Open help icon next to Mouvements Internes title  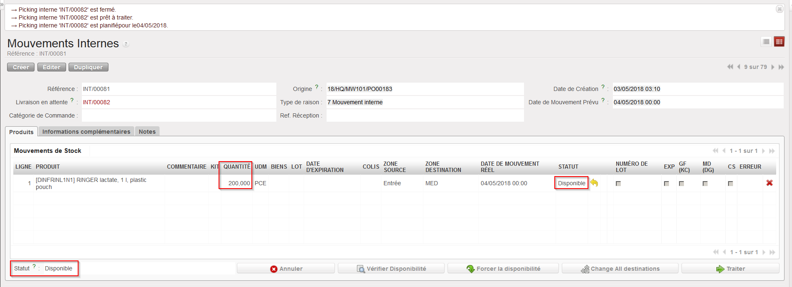(x=126, y=44)
